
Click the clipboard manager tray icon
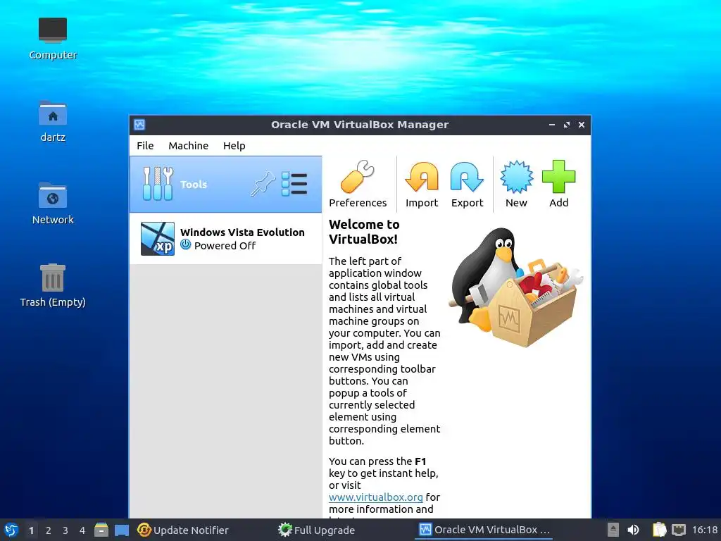(x=659, y=530)
